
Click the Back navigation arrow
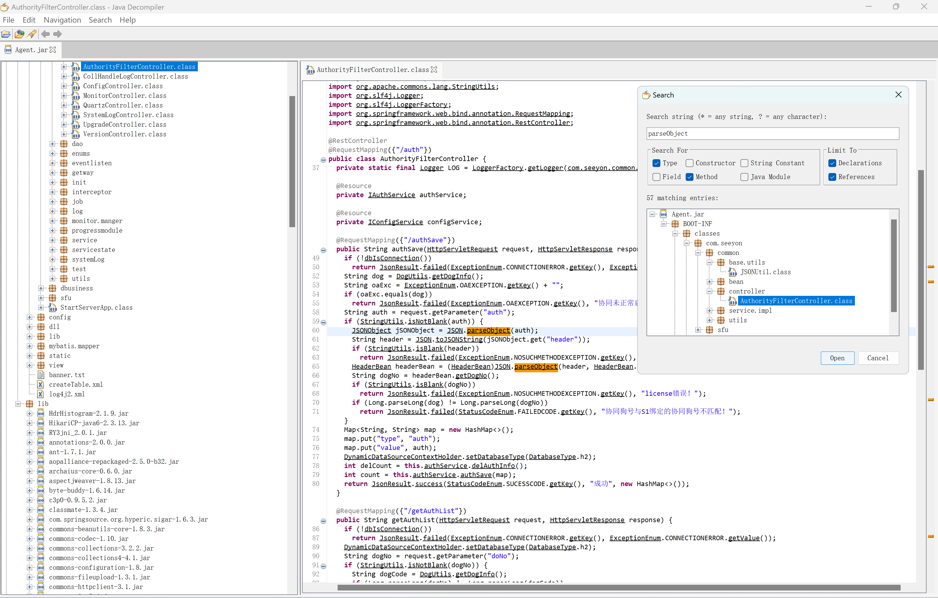[x=45, y=34]
